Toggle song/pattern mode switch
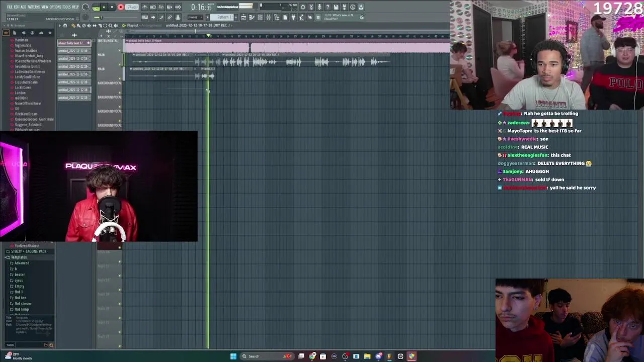 (96, 8)
